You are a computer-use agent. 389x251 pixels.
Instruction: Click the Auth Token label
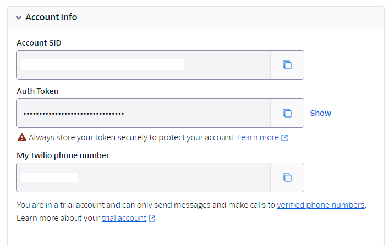(37, 91)
